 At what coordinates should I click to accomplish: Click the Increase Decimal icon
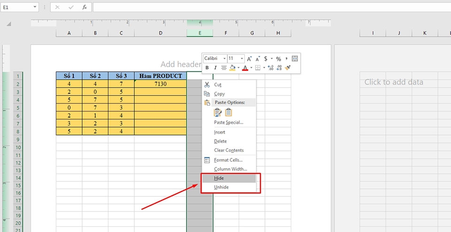coord(271,68)
